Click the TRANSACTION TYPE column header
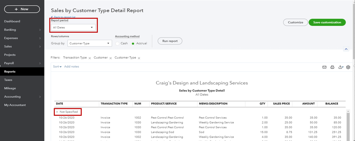Image resolution: width=355 pixels, height=141 pixels. tap(114, 104)
